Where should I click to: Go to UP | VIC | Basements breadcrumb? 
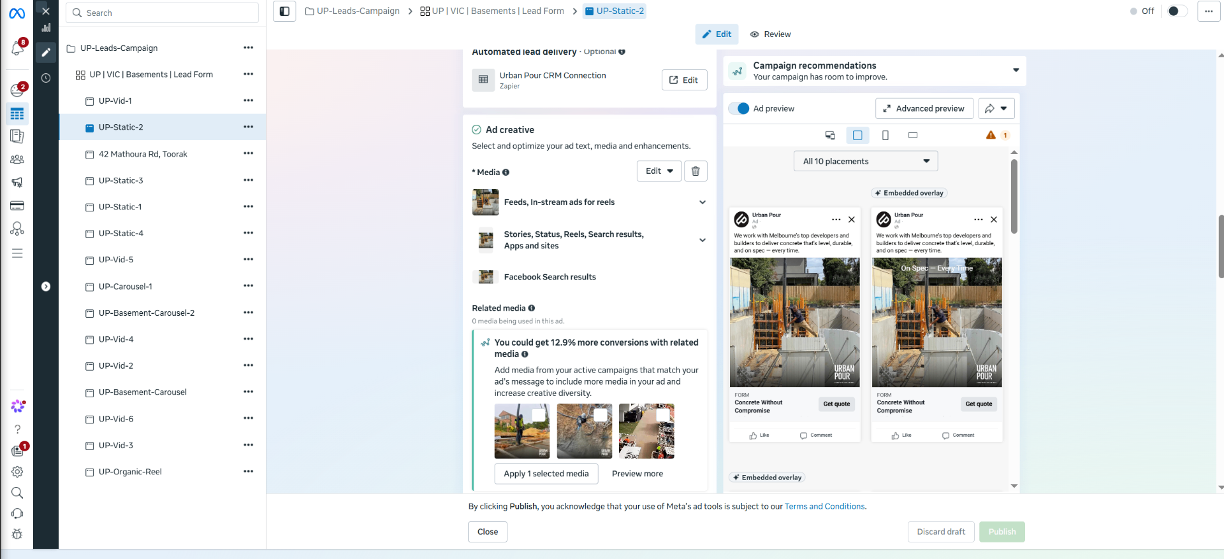[x=492, y=11]
